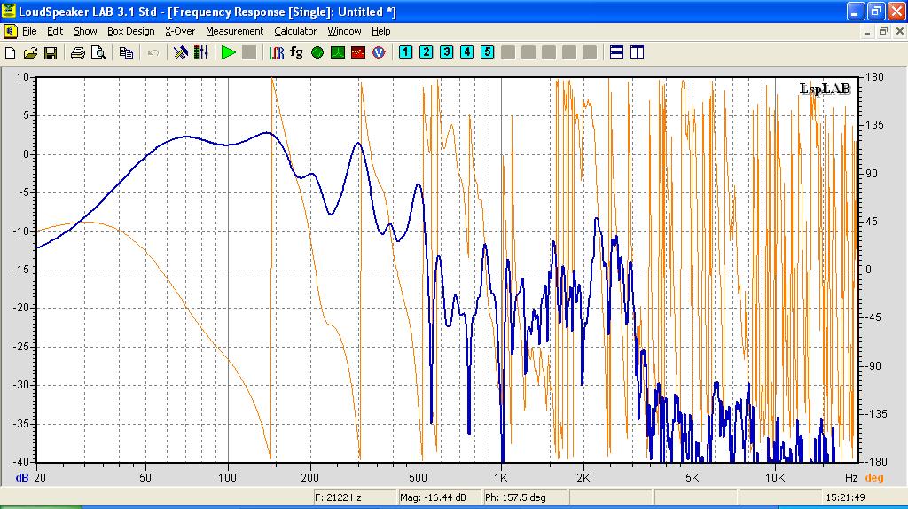The height and width of the screenshot is (509, 908).
Task: Stop measurement with the gray square button
Action: click(249, 52)
